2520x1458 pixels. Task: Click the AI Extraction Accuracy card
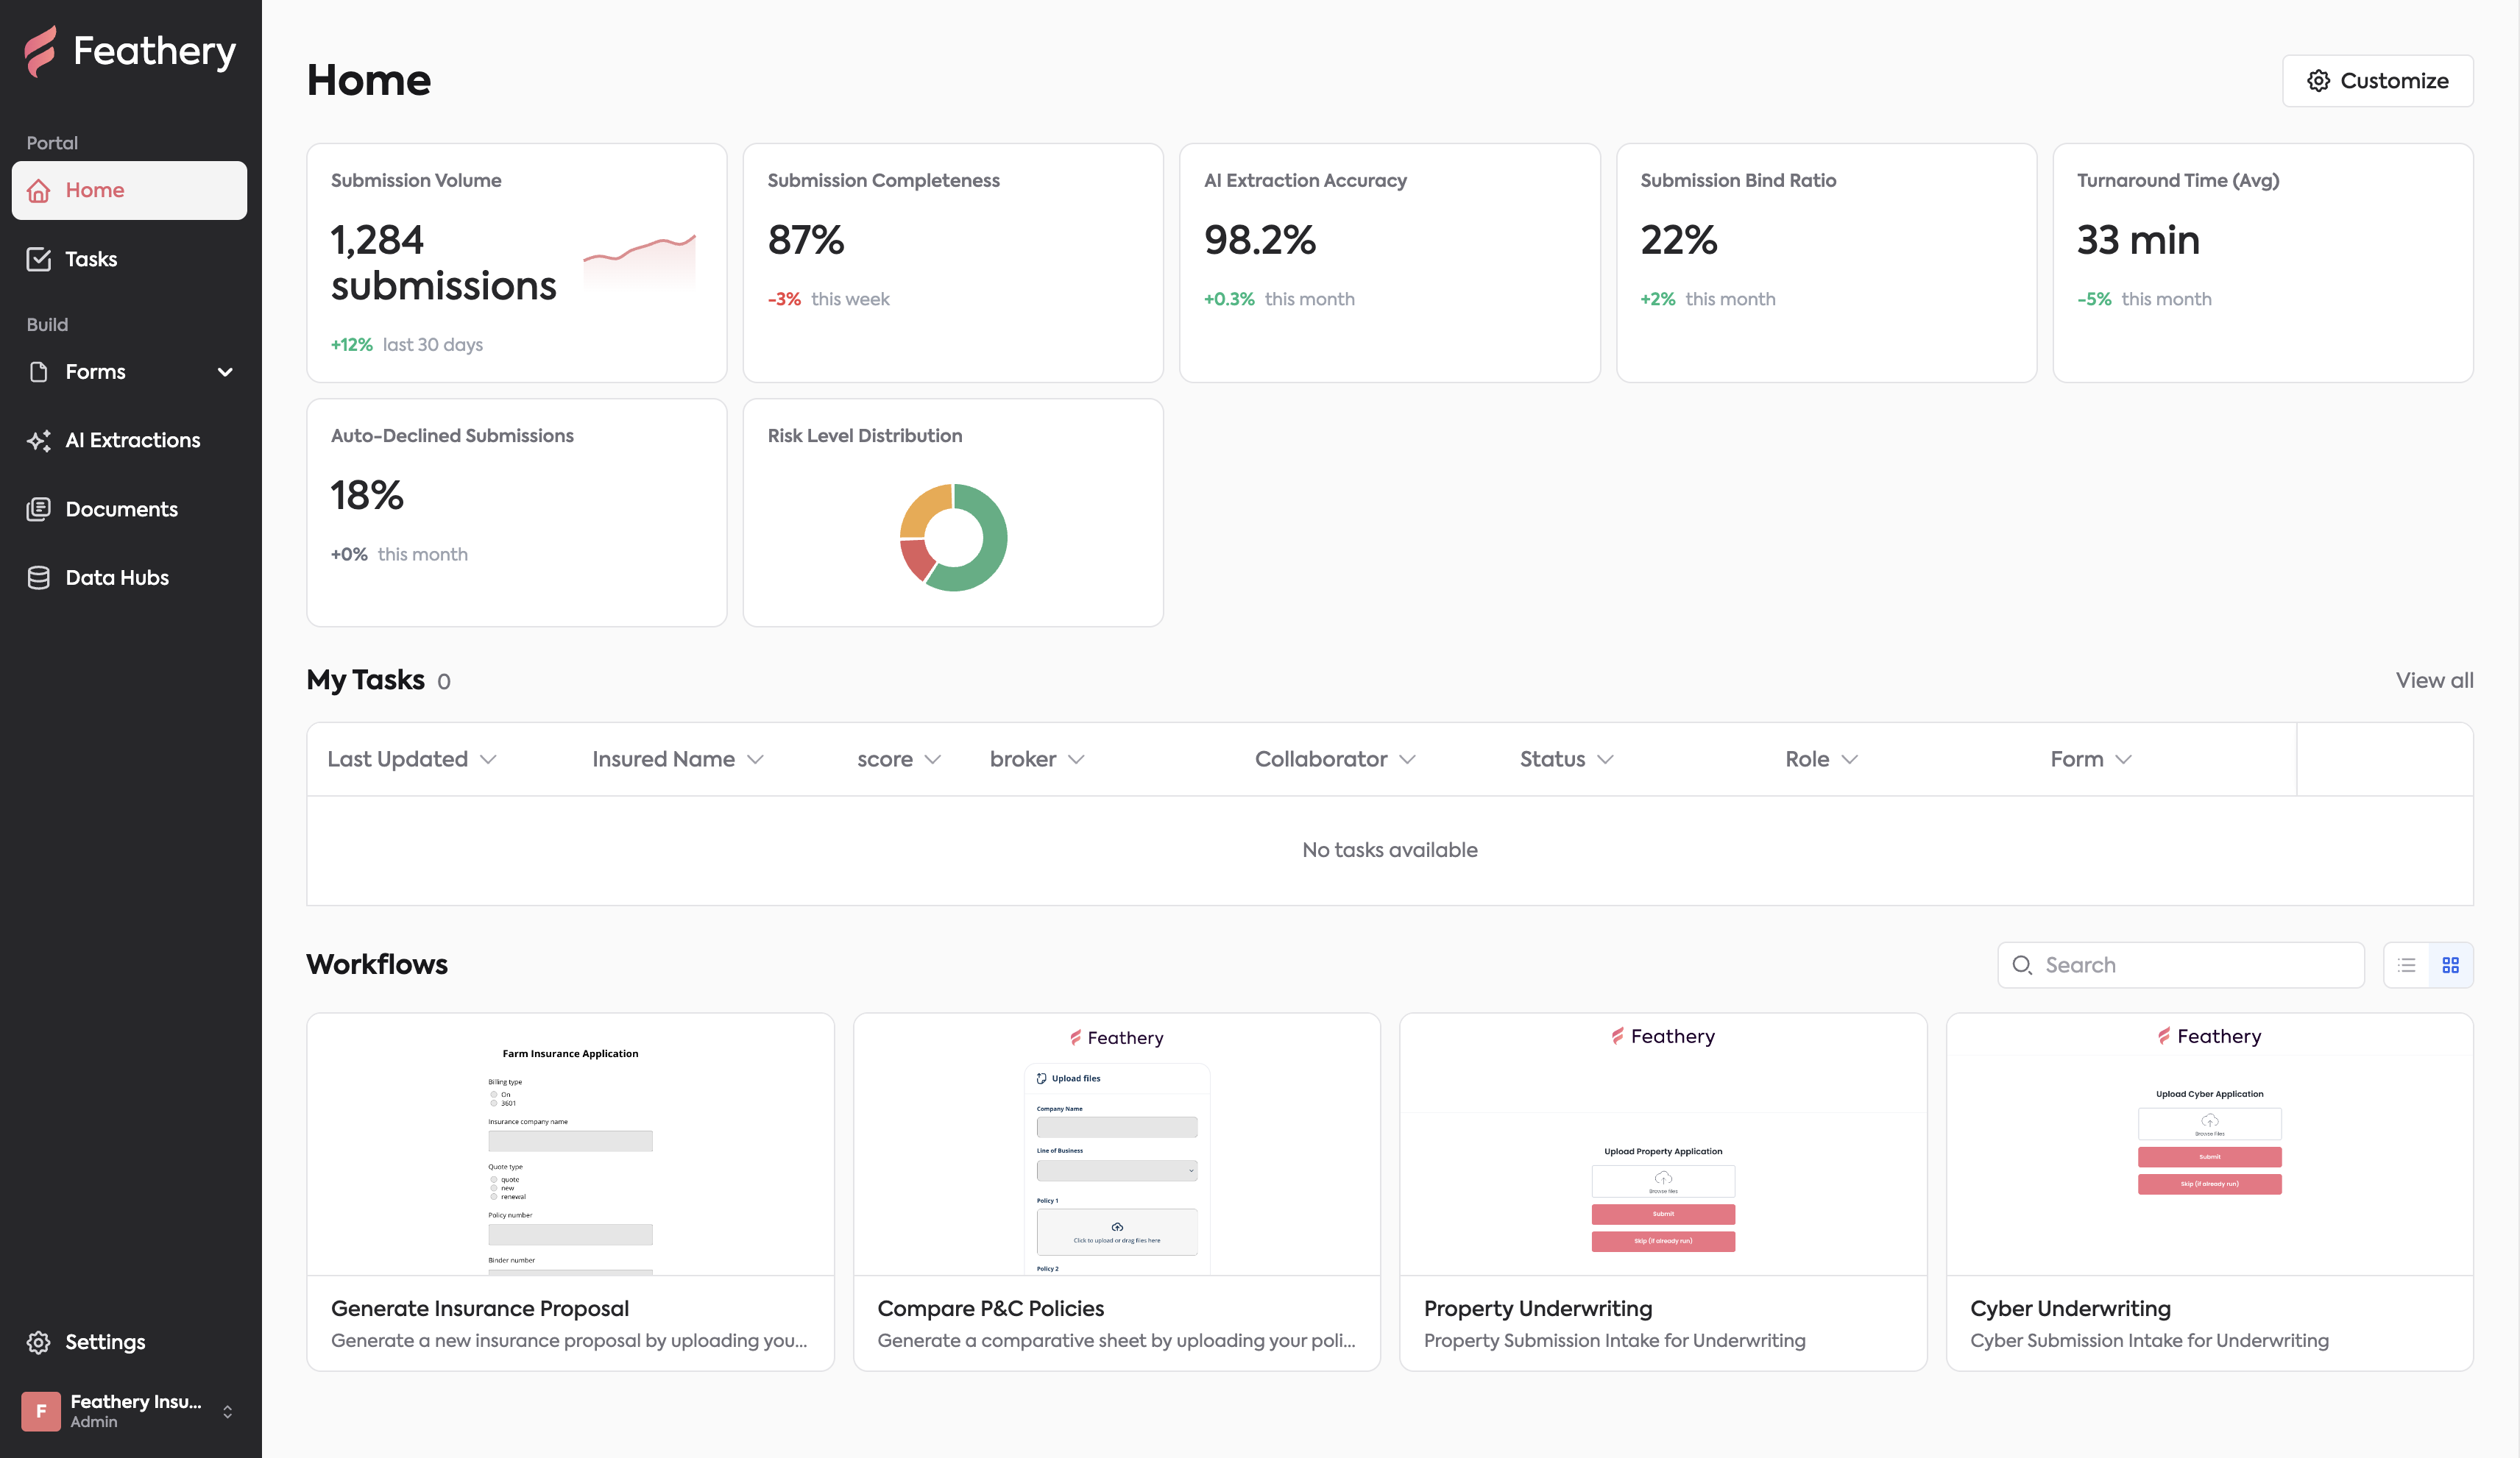[1389, 263]
